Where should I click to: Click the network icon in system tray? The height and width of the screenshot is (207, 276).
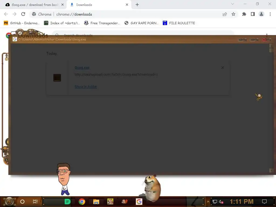[215, 202]
